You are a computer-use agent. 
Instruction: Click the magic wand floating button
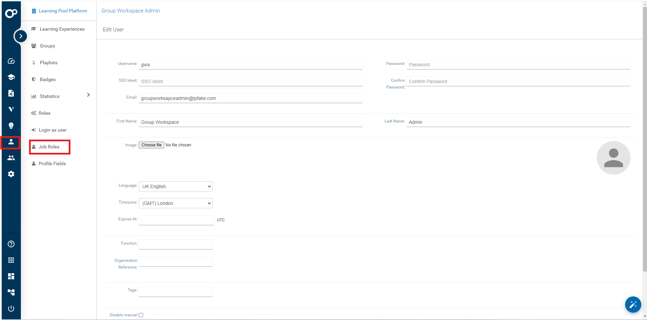[633, 305]
